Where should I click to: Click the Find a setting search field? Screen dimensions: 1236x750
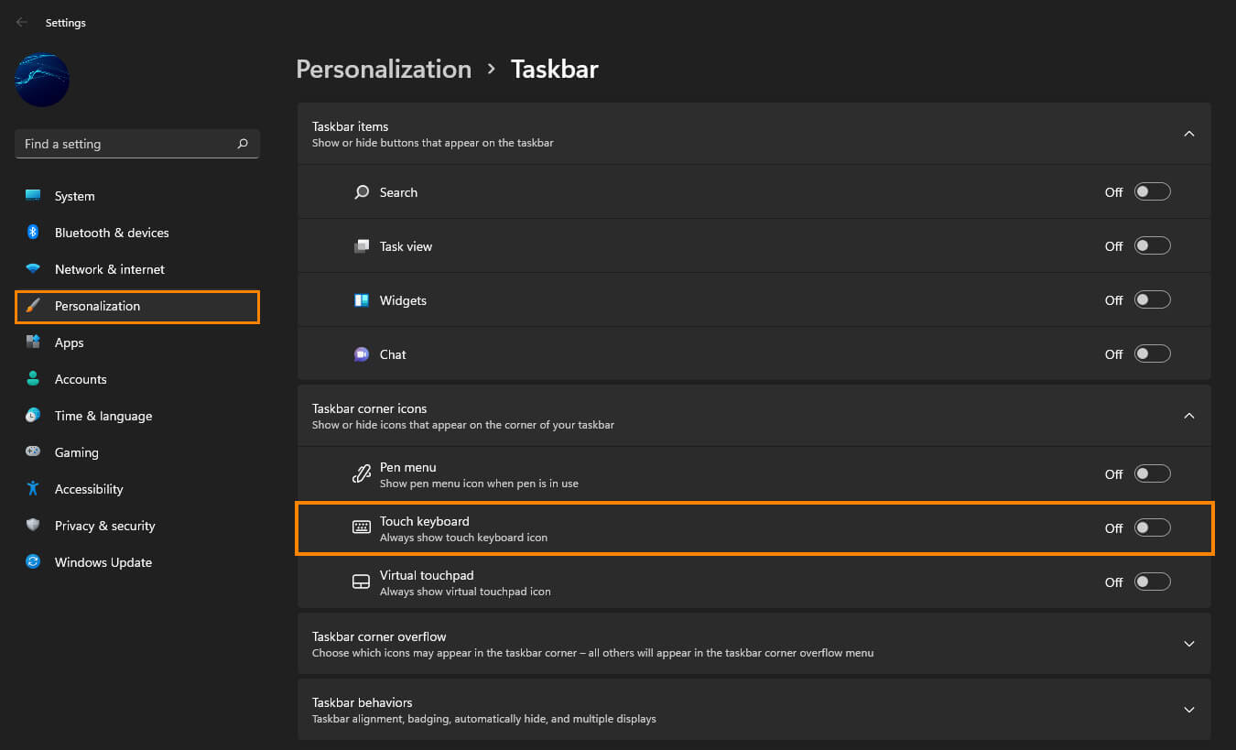click(x=137, y=144)
